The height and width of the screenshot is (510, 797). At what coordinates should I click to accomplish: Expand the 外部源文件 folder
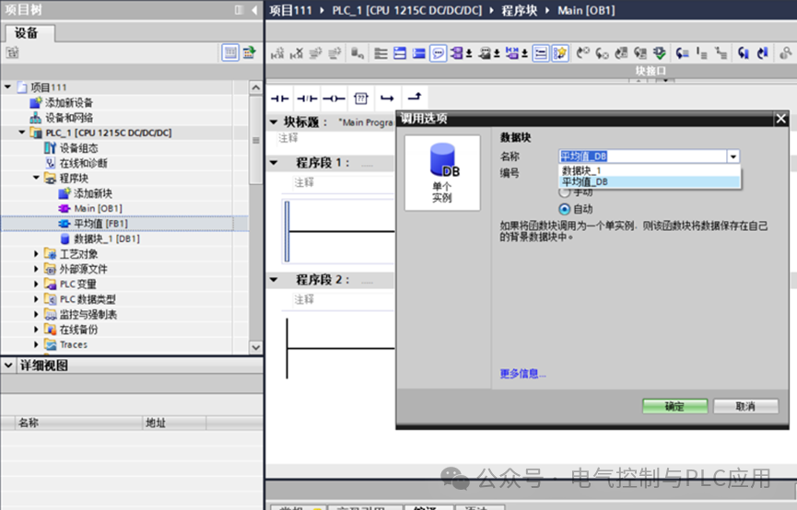click(x=36, y=269)
